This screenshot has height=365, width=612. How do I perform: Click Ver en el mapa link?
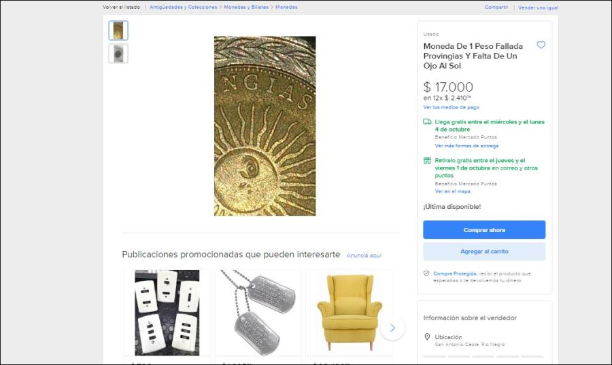pos(453,191)
